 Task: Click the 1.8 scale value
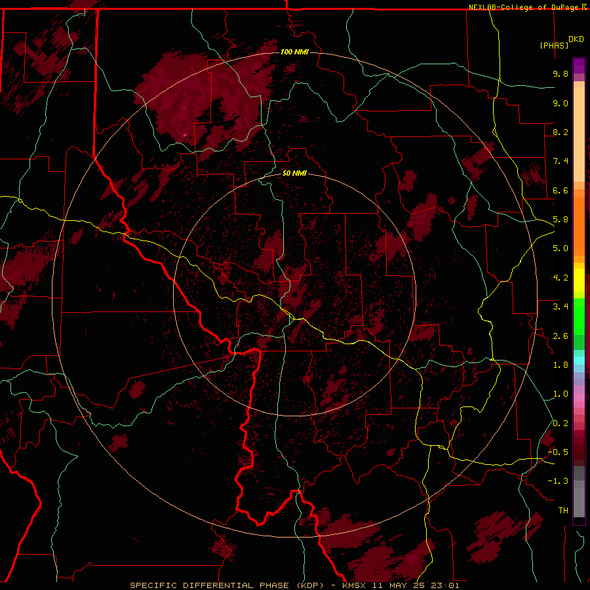point(560,365)
